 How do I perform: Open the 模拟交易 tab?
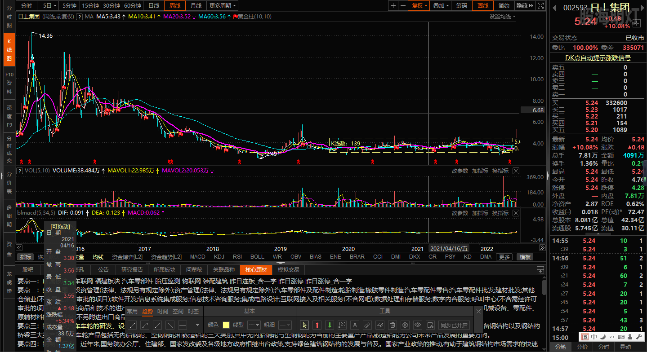click(x=288, y=270)
